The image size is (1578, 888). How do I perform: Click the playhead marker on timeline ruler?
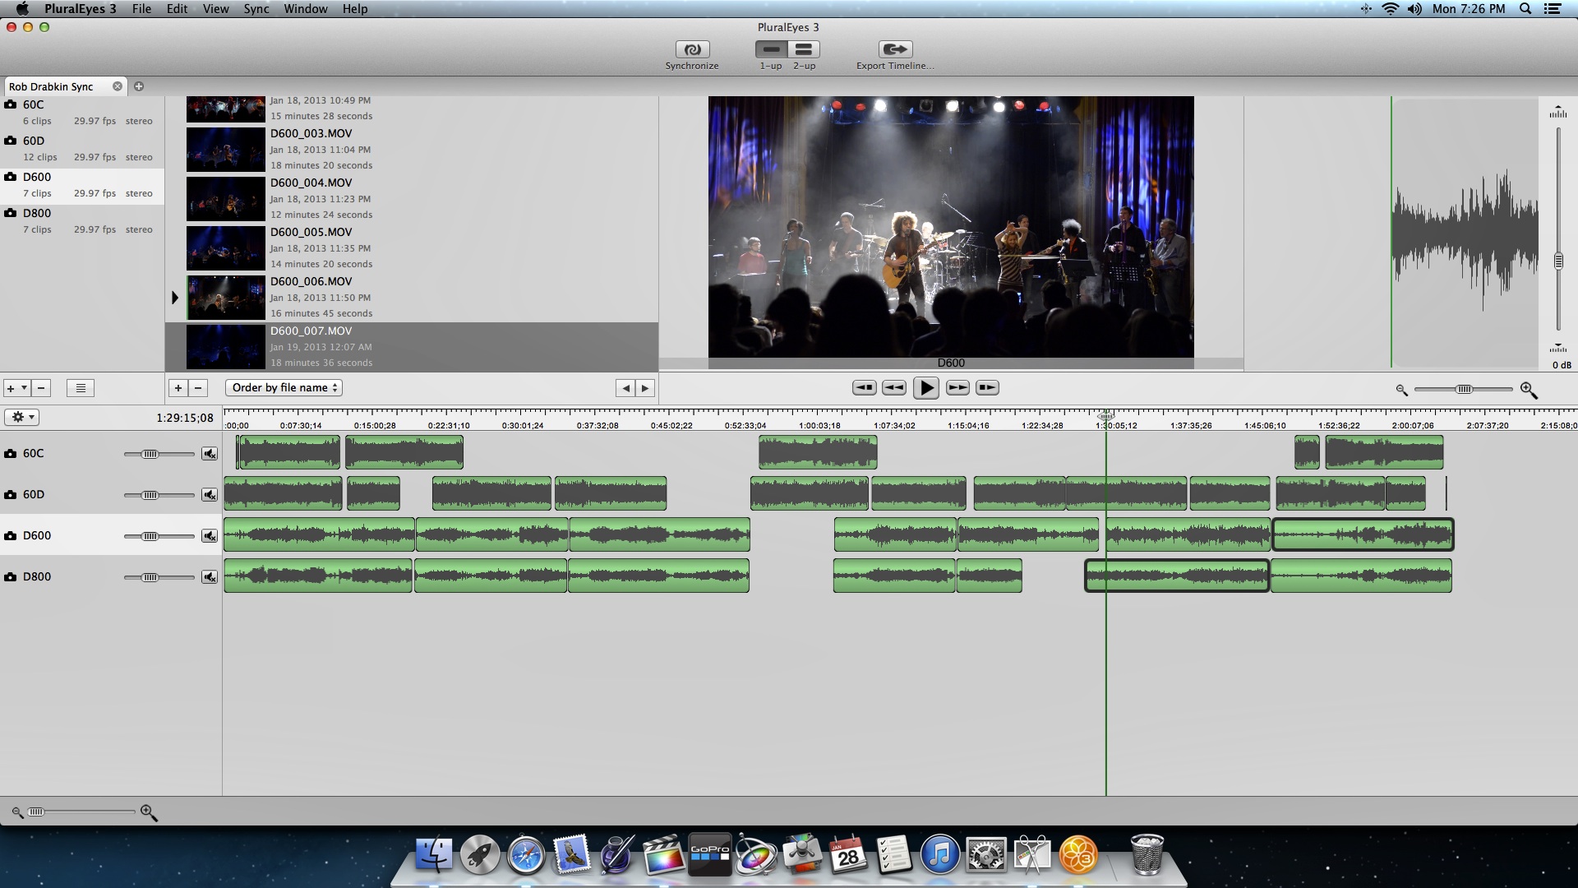(x=1106, y=416)
